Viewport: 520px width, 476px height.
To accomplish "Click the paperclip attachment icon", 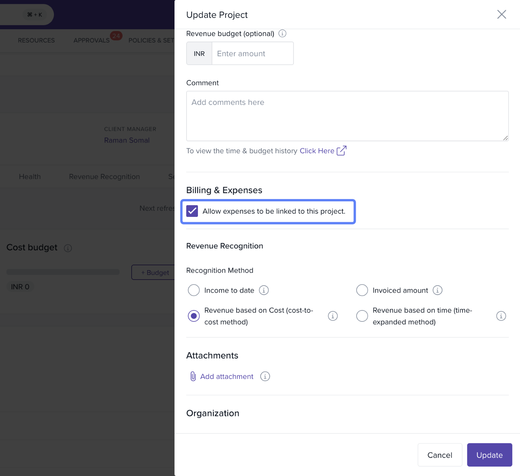I will 193,376.
